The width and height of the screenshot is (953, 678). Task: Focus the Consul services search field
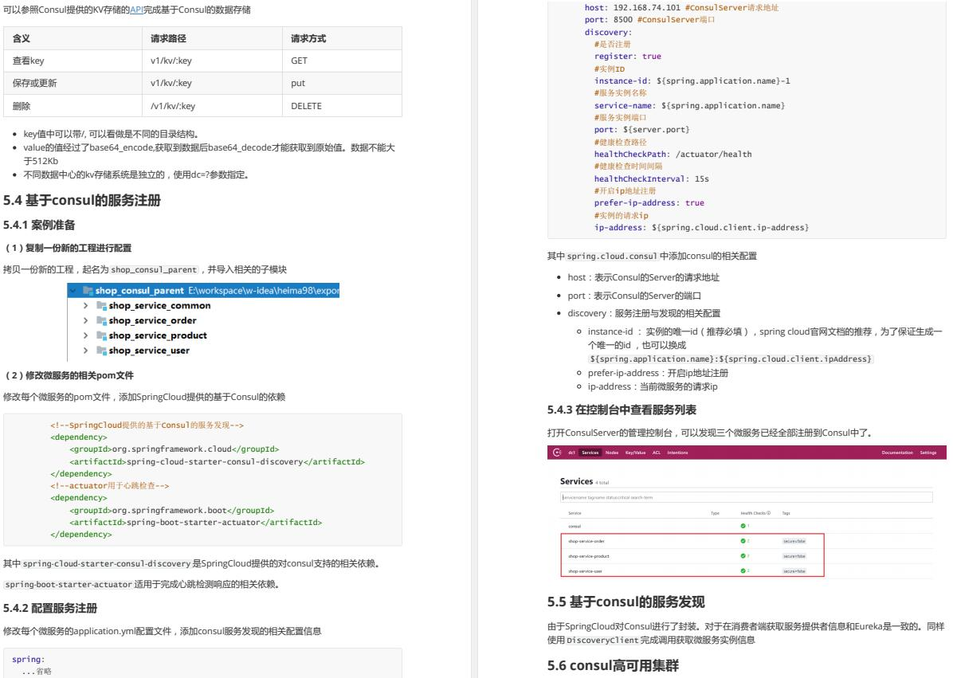[x=747, y=498]
